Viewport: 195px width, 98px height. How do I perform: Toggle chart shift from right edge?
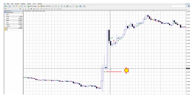[74, 6]
